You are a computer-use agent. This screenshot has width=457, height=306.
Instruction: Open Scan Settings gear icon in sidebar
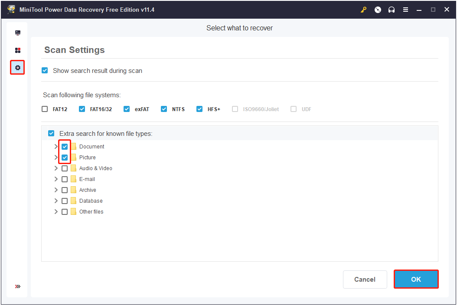(18, 68)
